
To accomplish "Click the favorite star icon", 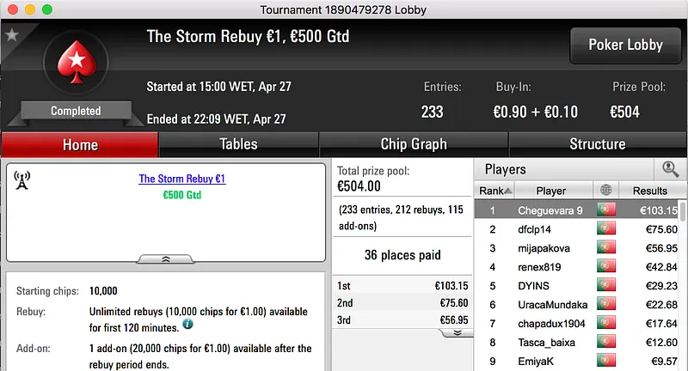I will (x=11, y=35).
